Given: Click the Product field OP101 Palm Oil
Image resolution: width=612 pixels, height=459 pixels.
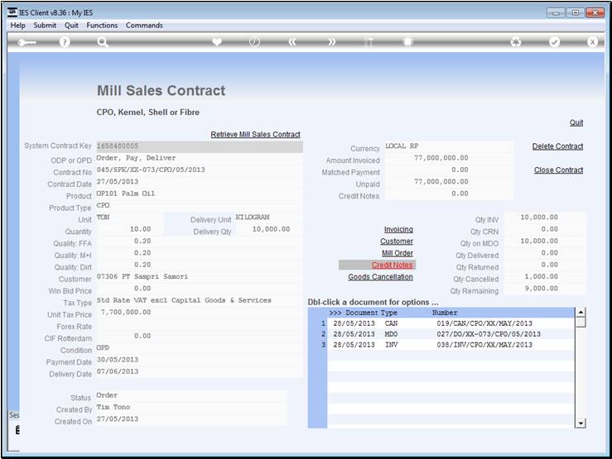Looking at the screenshot, I should tap(200, 194).
